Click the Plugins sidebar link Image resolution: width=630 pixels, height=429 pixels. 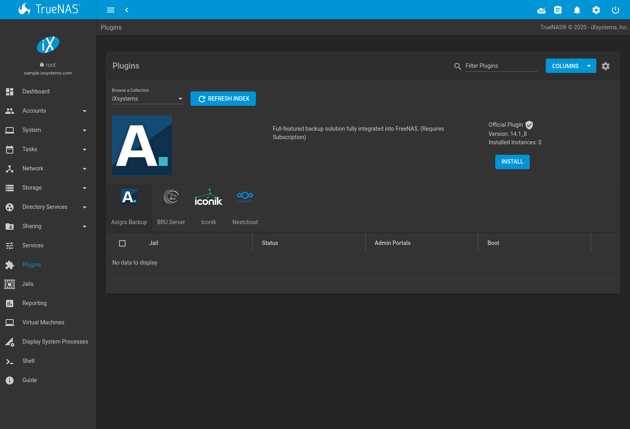(32, 265)
